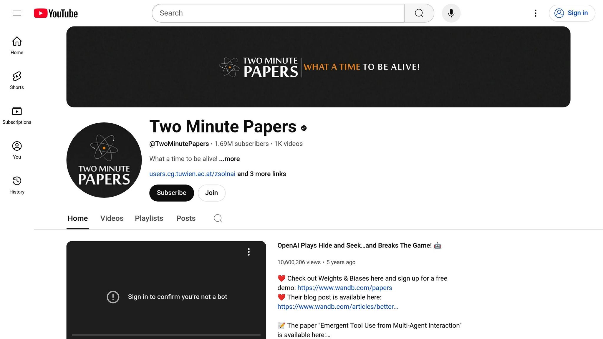
Task: Activate voice search microphone
Action: [x=451, y=13]
